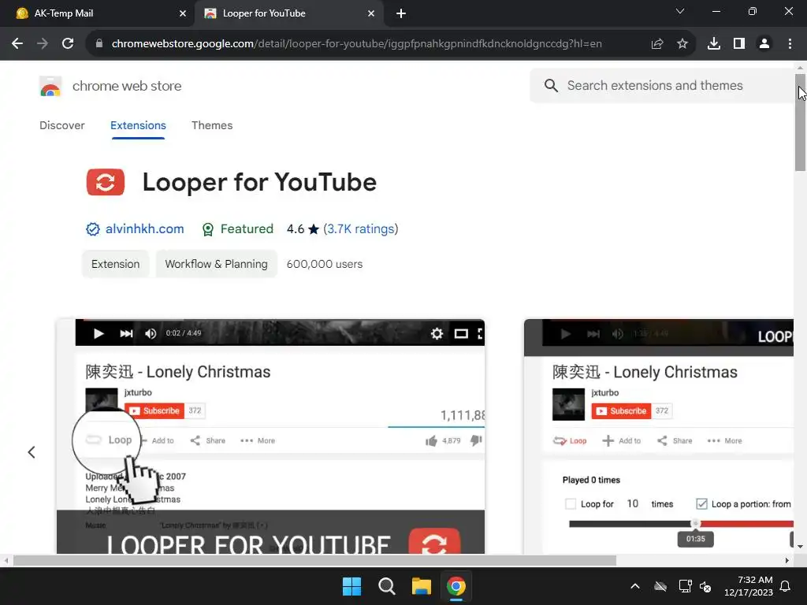The width and height of the screenshot is (807, 605).
Task: Click the Extension category chip
Action: point(115,264)
